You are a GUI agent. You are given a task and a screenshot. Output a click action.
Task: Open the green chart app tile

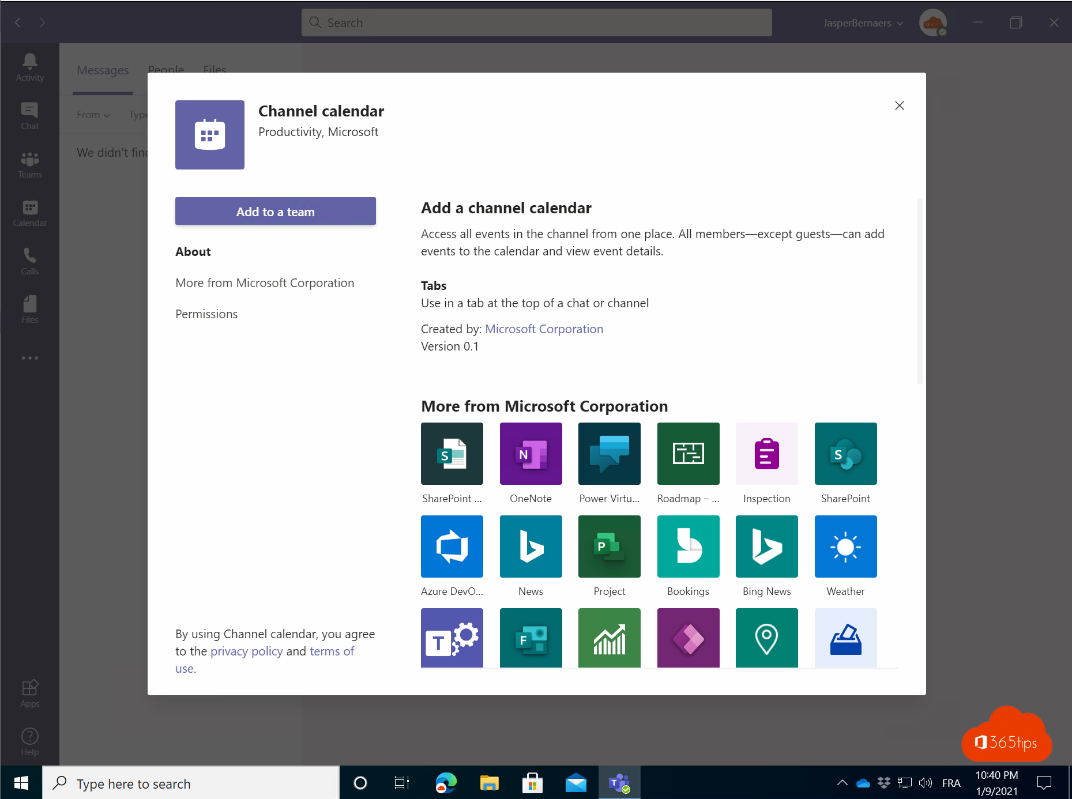coord(609,638)
